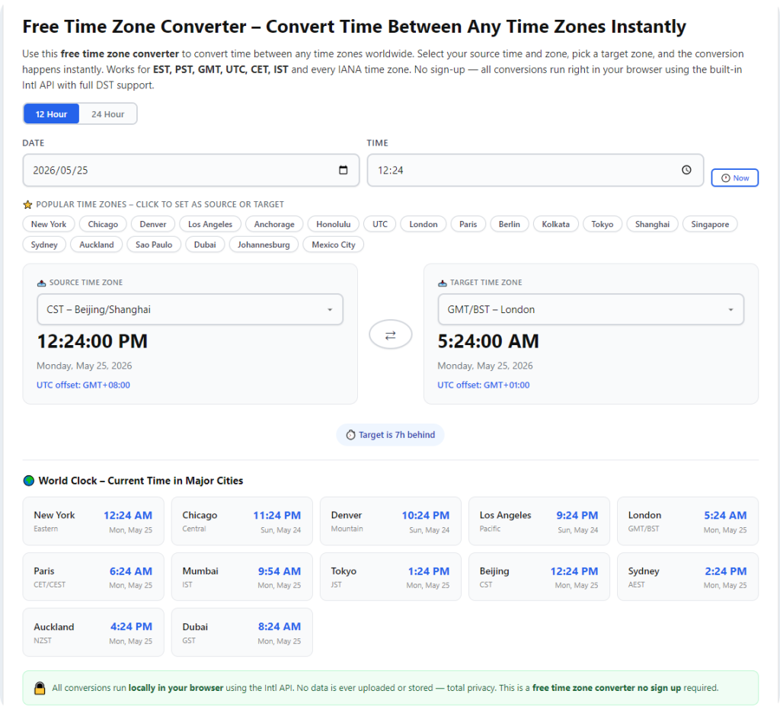Image resolution: width=780 pixels, height=710 pixels.
Task: Select the Auckland time zone chip
Action: 97,245
